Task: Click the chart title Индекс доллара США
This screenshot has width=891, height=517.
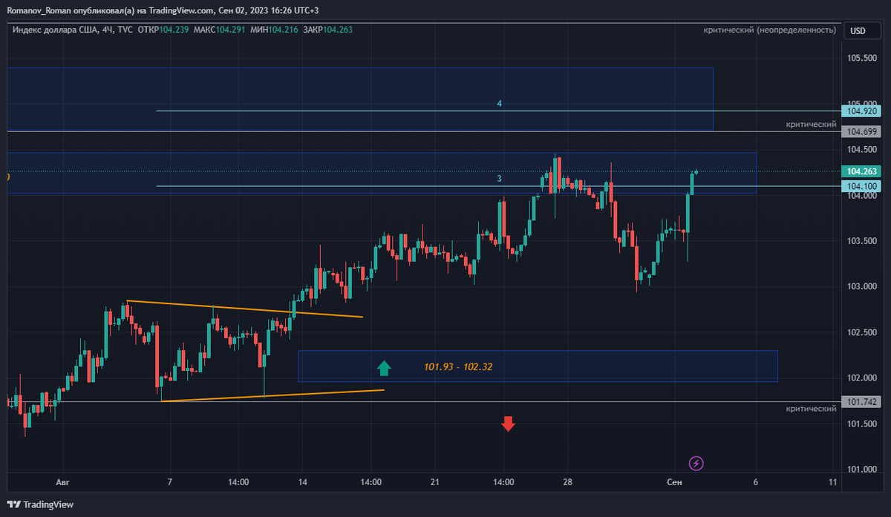Action: coord(55,30)
